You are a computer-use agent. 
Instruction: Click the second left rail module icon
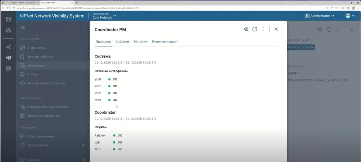[x=8, y=30]
